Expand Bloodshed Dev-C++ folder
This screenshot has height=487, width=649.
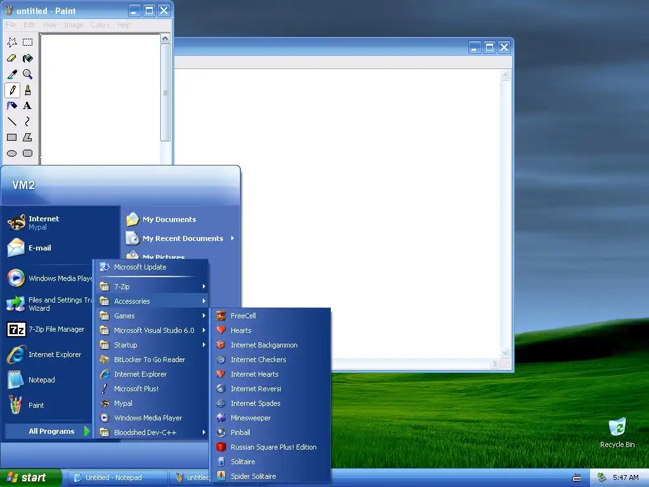click(152, 432)
